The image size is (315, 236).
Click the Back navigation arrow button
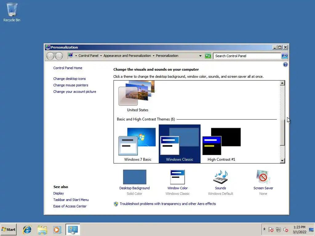click(50, 56)
